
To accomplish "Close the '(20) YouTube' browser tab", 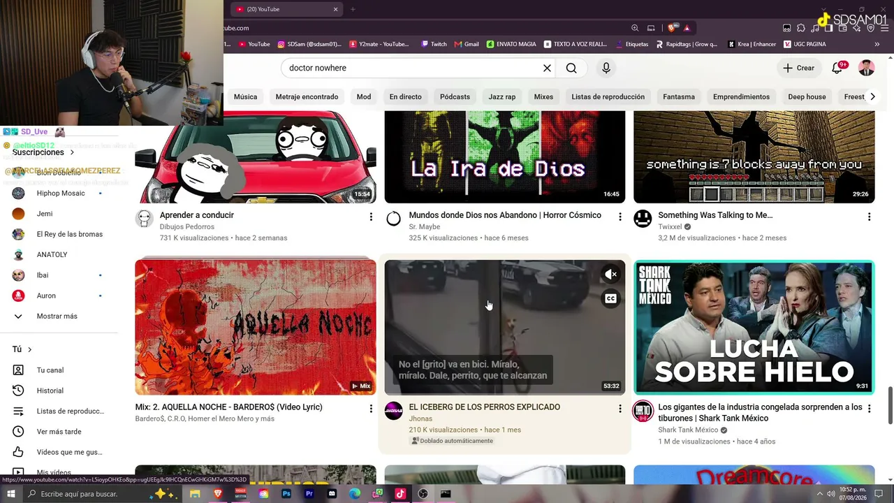I will tap(335, 9).
